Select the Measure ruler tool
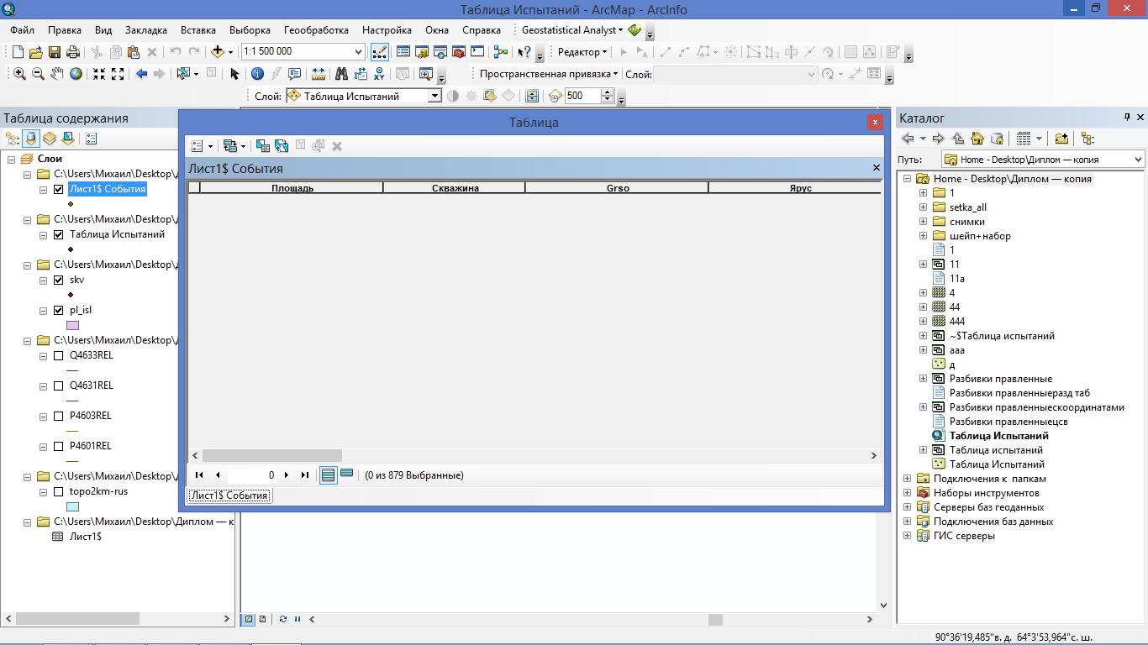The width and height of the screenshot is (1148, 645). (x=319, y=74)
